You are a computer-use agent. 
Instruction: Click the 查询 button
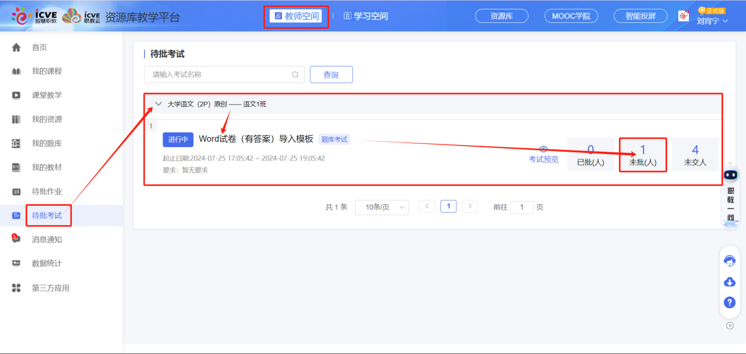click(331, 75)
